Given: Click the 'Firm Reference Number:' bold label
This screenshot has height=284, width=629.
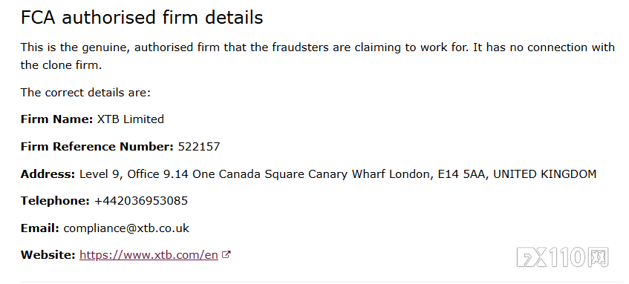Looking at the screenshot, I should coord(97,147).
